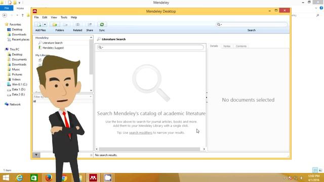Image resolution: width=324 pixels, height=182 pixels.
Task: Click the left arrow of horizontal scrollbar
Action: [97, 149]
